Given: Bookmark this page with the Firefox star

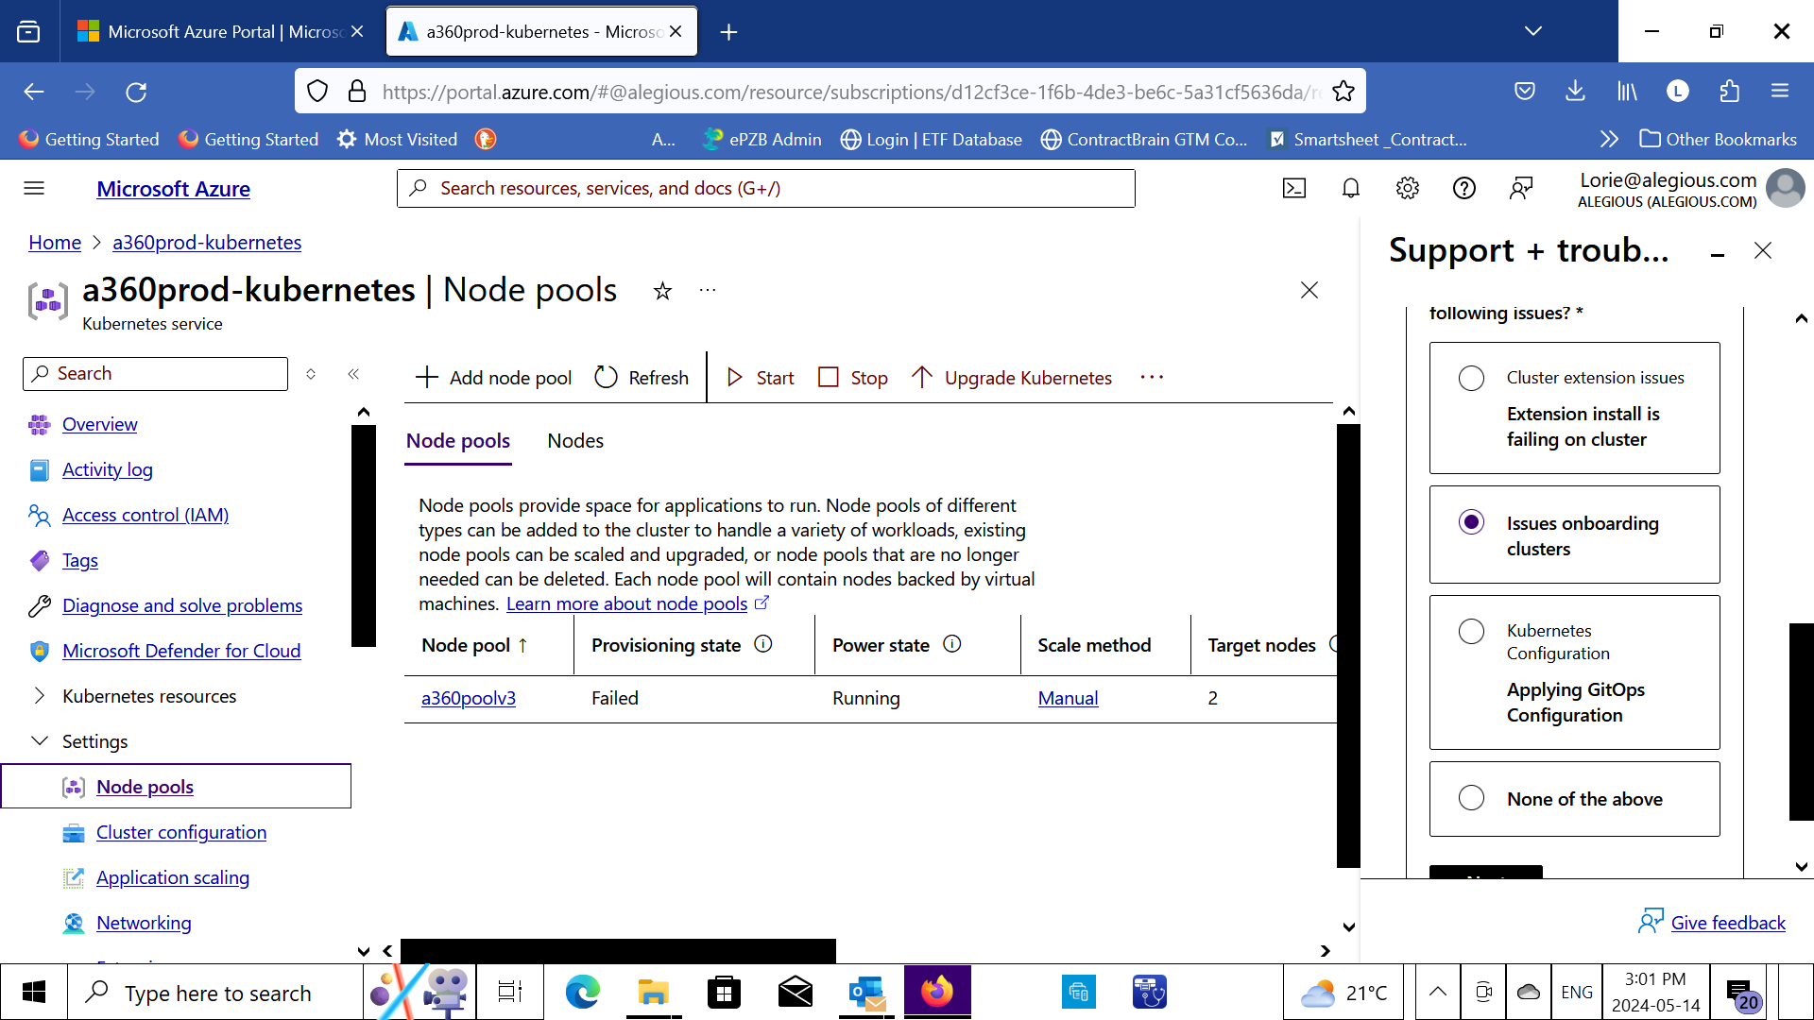Looking at the screenshot, I should point(1343,92).
